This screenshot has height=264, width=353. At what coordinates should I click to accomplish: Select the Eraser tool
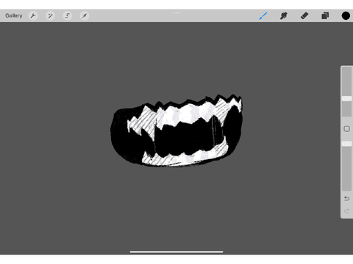coord(304,15)
